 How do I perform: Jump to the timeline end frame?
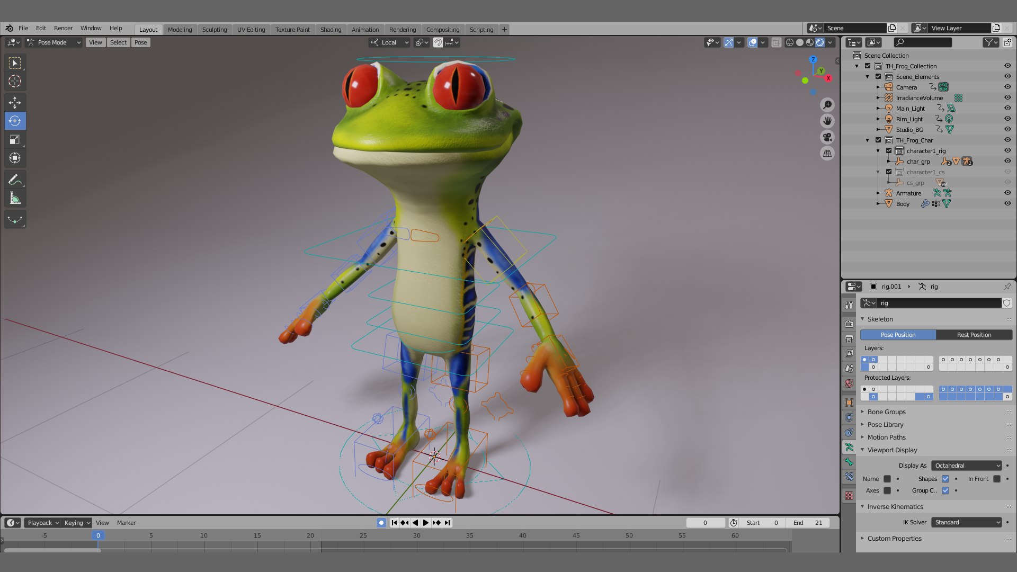448,523
